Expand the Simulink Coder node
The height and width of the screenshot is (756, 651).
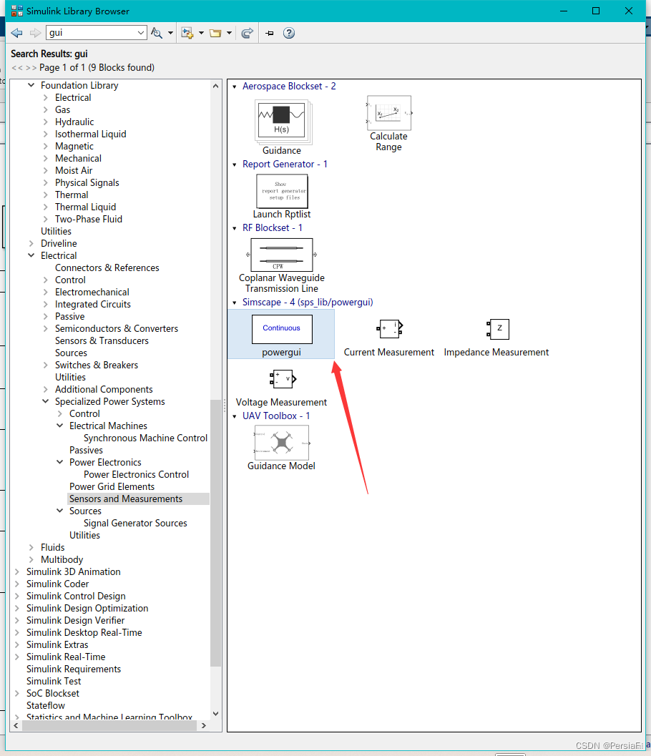[17, 584]
